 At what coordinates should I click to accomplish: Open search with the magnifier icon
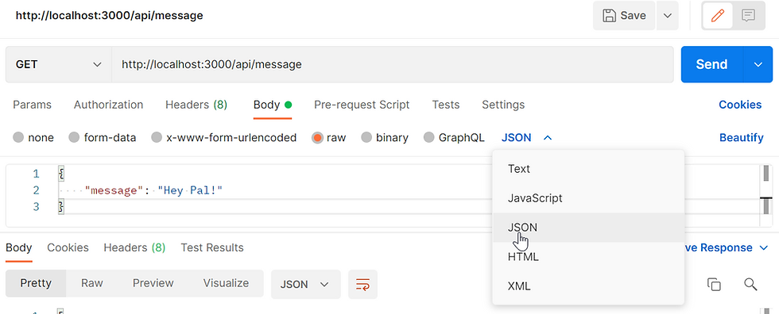[750, 285]
